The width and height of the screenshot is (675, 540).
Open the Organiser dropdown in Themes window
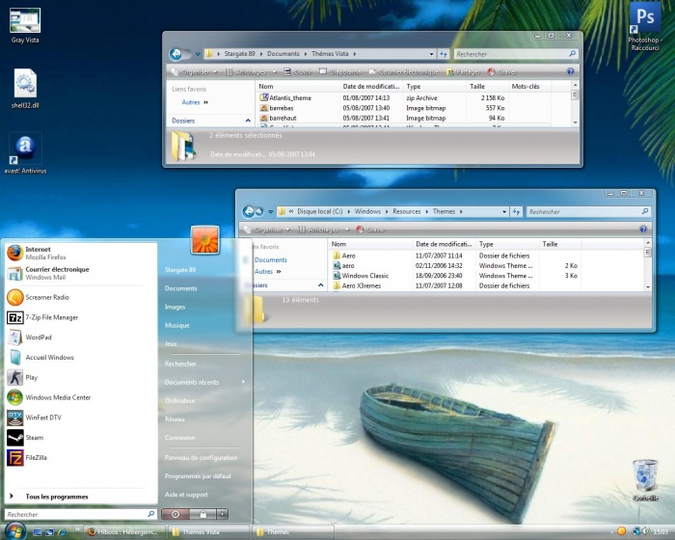pyautogui.click(x=270, y=229)
